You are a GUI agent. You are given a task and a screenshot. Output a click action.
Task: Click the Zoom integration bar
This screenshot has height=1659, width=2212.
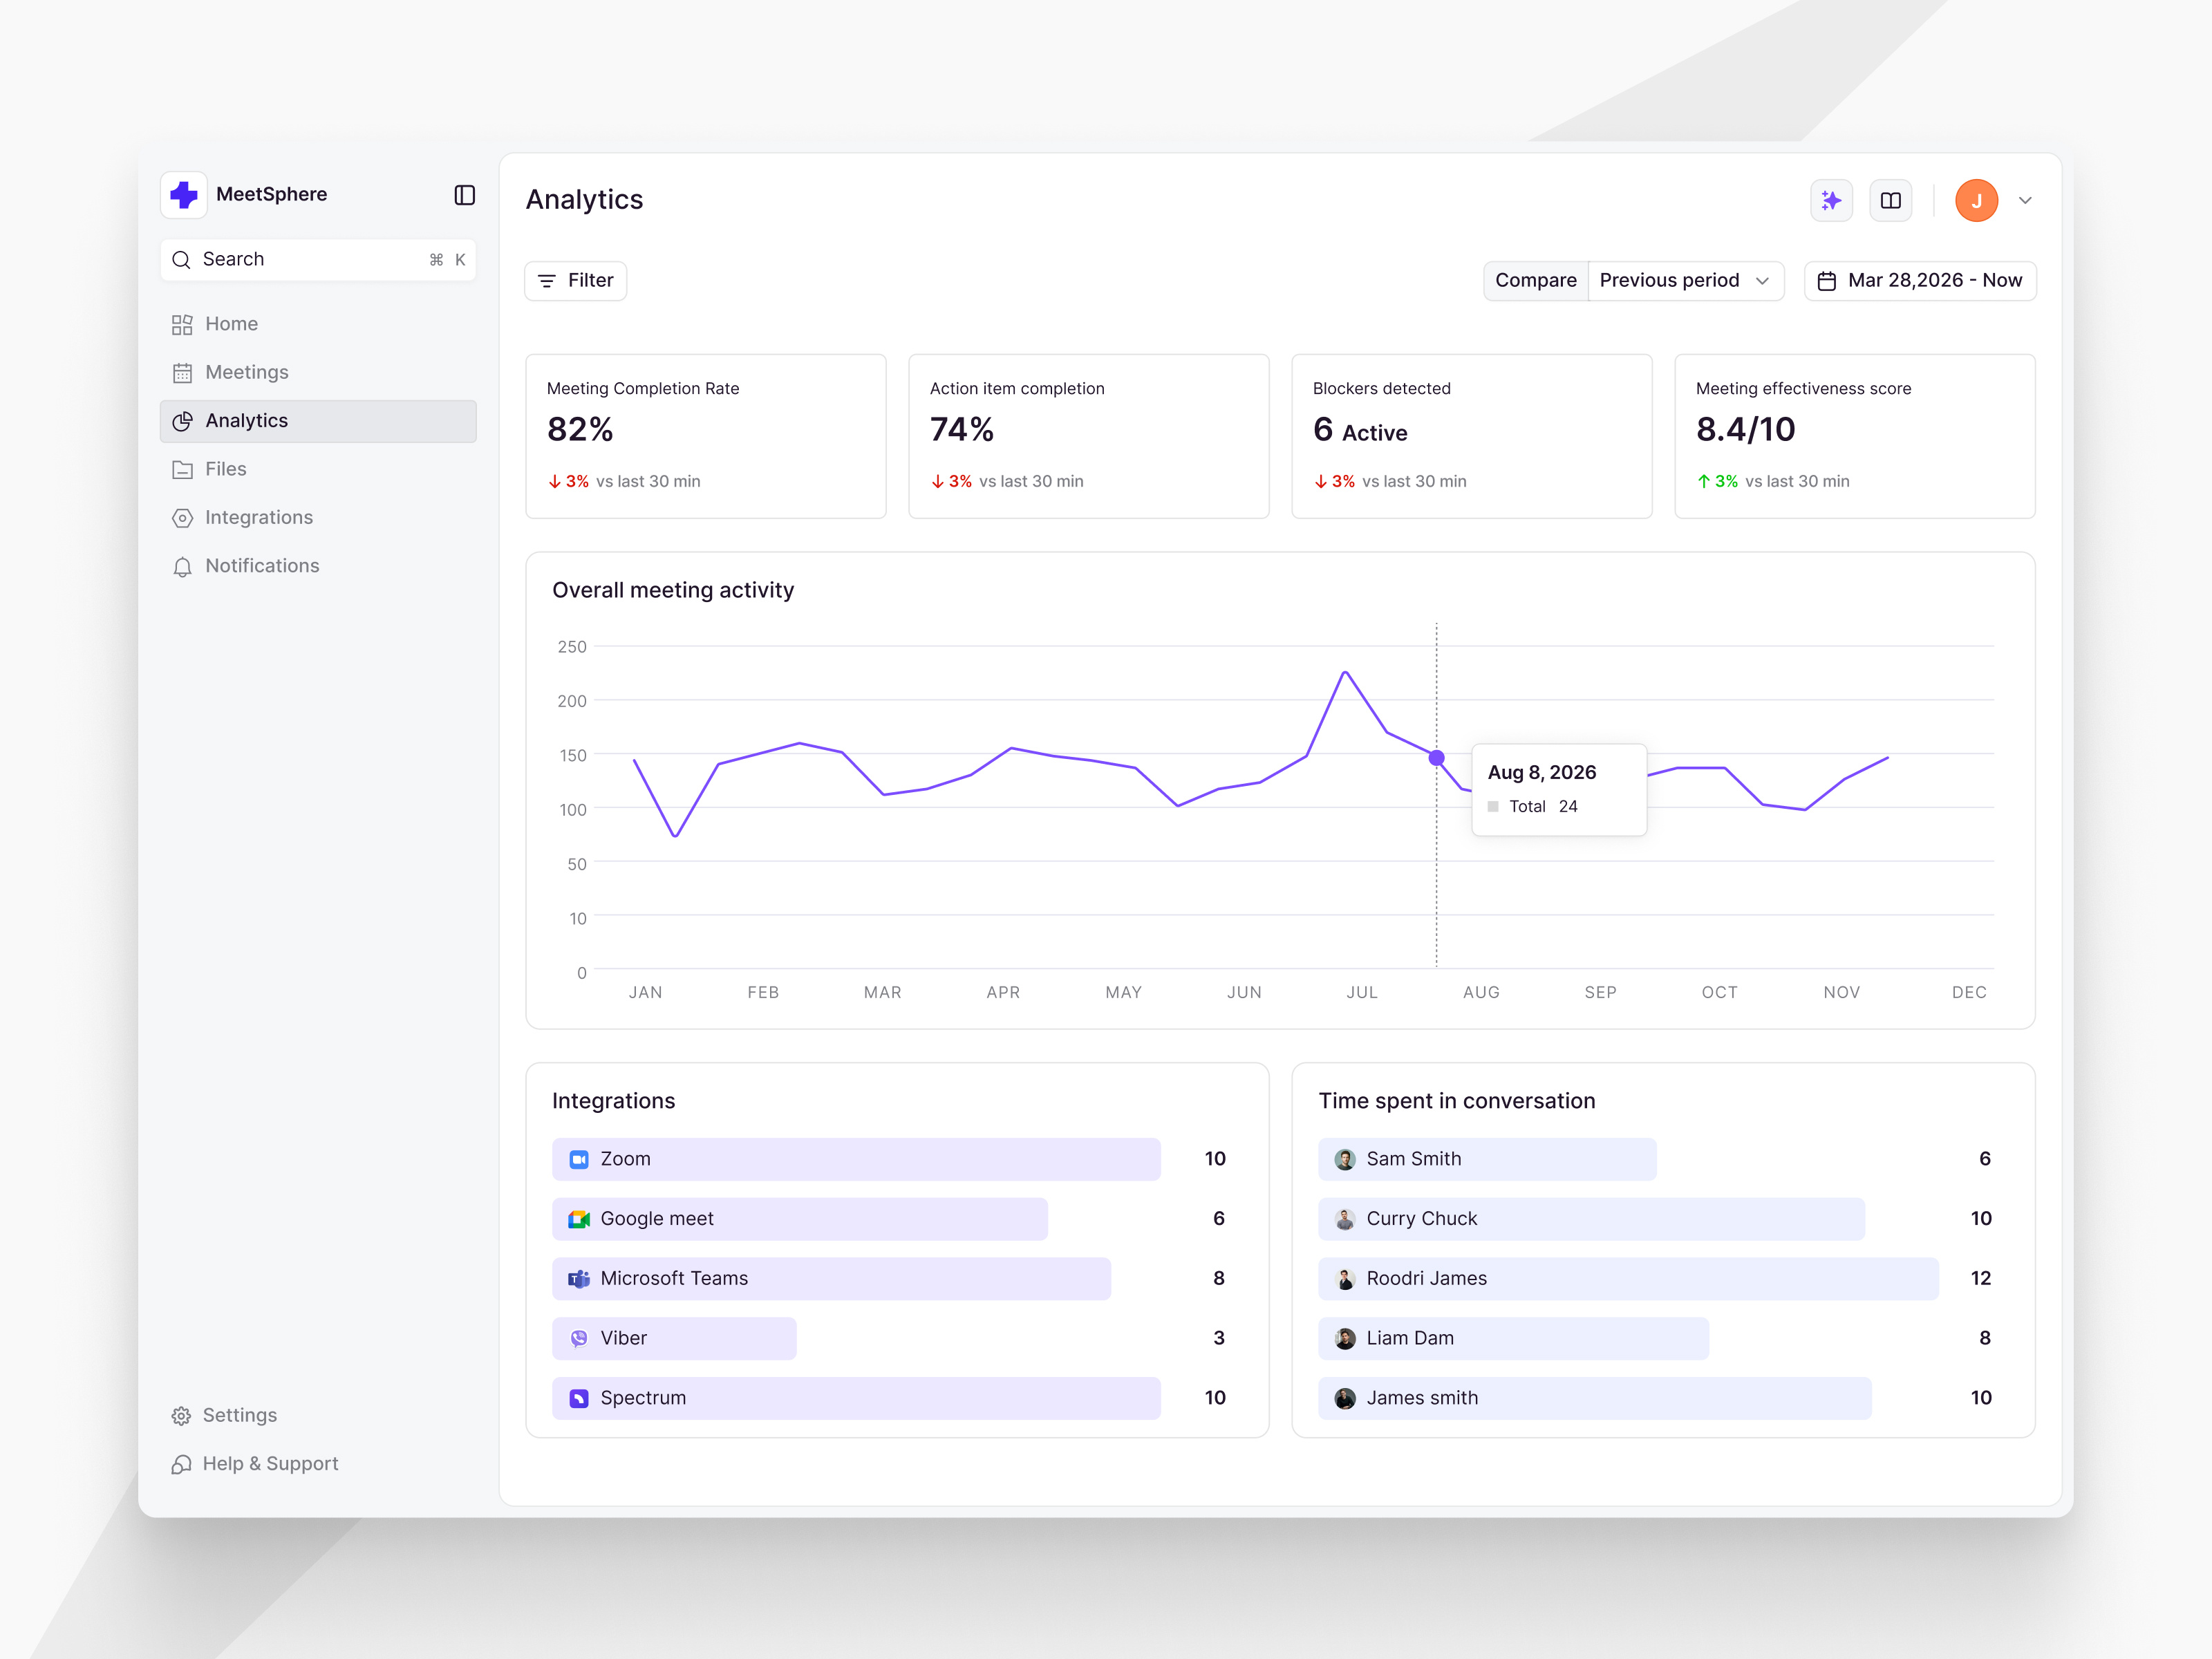(856, 1159)
